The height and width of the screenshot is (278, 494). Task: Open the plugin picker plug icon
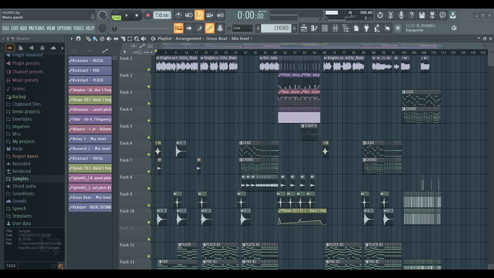367,28
